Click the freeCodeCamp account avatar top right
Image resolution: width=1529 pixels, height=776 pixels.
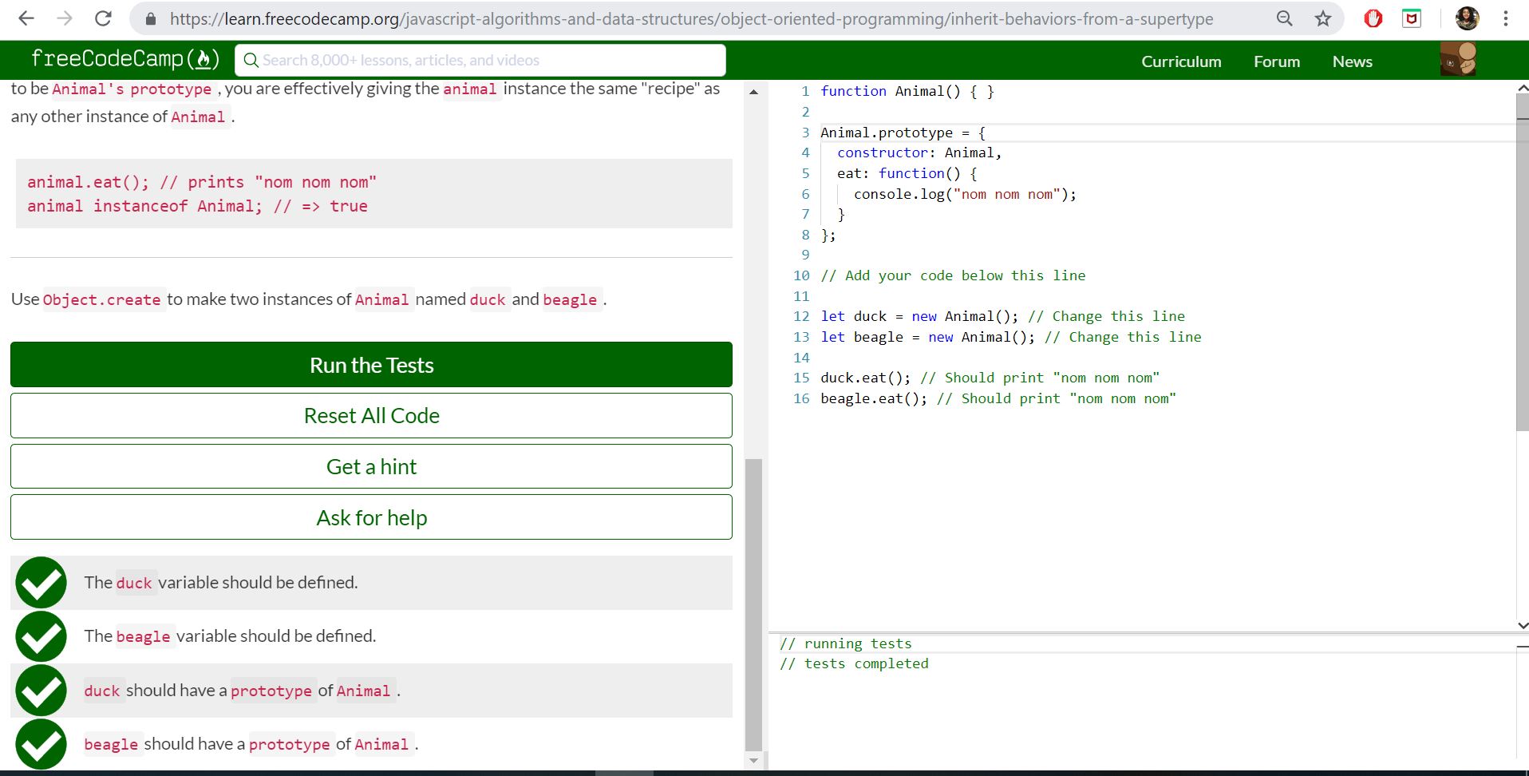click(1457, 59)
